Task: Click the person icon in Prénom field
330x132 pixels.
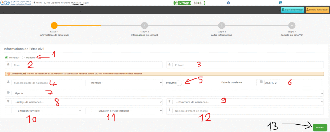Action: coord(170,65)
